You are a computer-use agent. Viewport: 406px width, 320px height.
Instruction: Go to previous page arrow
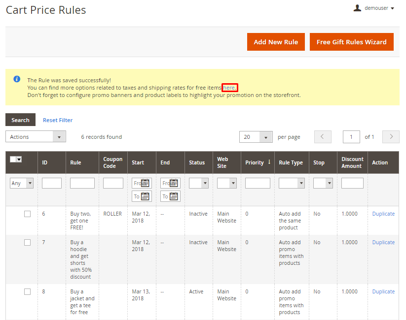[x=323, y=137]
